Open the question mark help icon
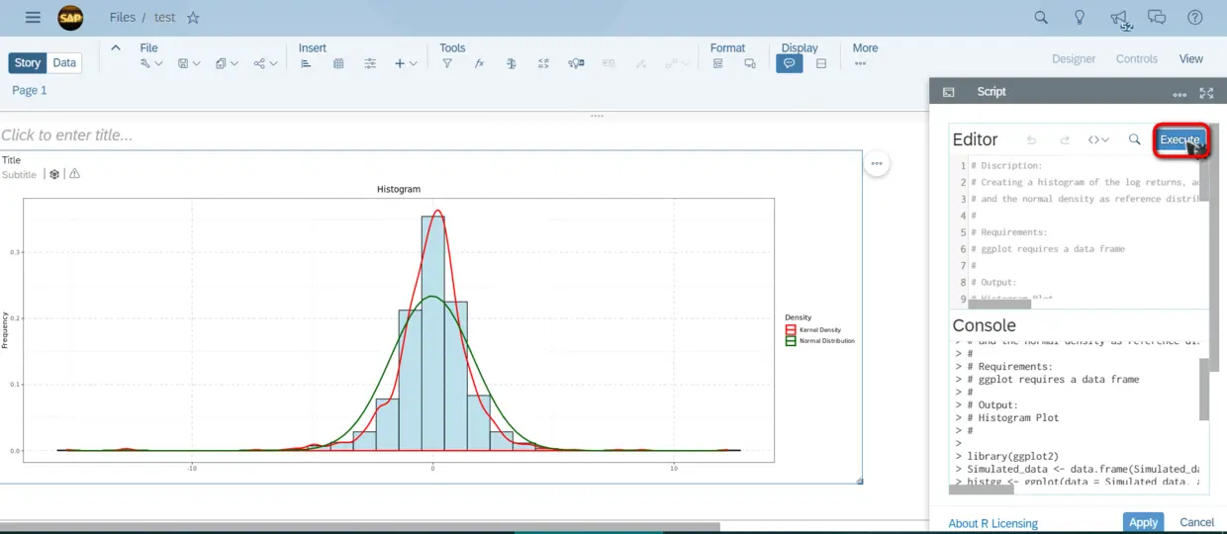This screenshot has width=1227, height=534. 1195,18
